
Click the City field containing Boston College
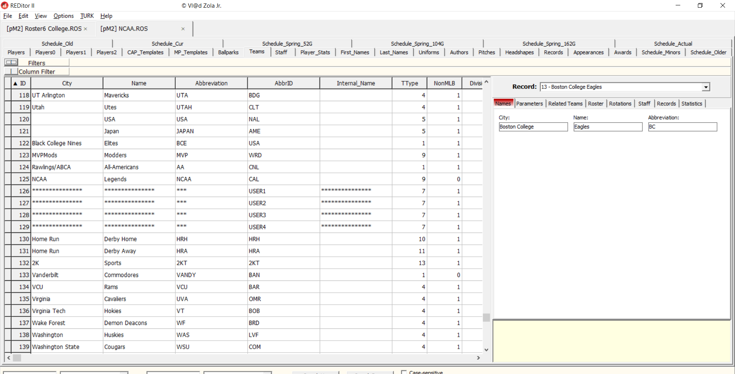pos(533,127)
